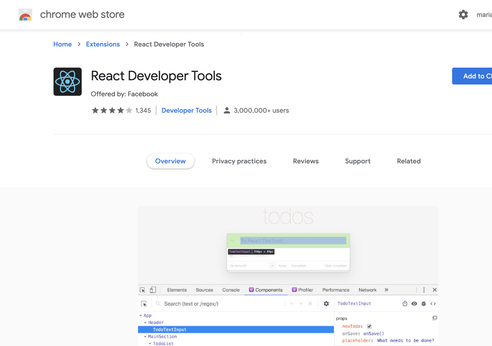
Task: Click the Chrome Web Store settings gear
Action: (463, 15)
